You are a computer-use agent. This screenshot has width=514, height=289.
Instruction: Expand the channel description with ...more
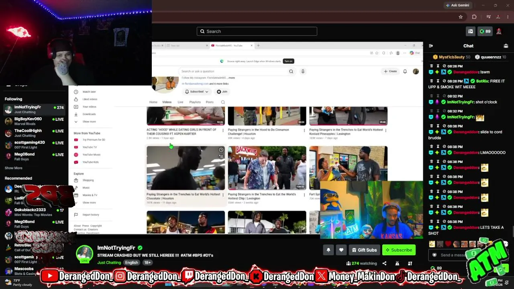coord(232,77)
